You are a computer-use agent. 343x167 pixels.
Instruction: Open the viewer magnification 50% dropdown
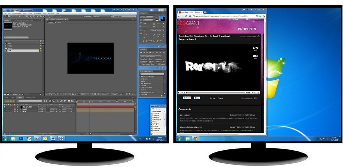[52, 94]
